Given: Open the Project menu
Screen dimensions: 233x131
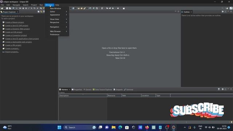Looking at the screenshot, I should coord(34,5).
